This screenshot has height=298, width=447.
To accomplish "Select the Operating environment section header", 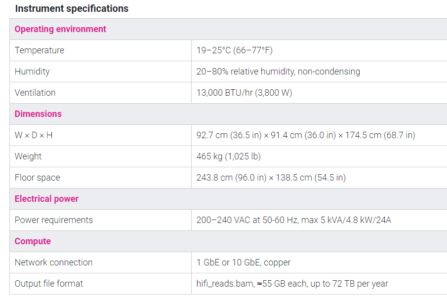I will point(60,29).
